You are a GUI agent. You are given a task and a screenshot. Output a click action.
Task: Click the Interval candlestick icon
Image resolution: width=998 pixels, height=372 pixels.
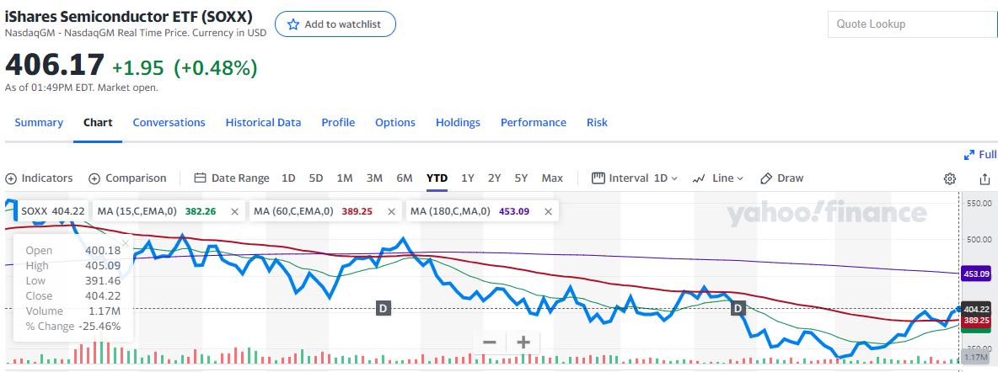pyautogui.click(x=598, y=178)
